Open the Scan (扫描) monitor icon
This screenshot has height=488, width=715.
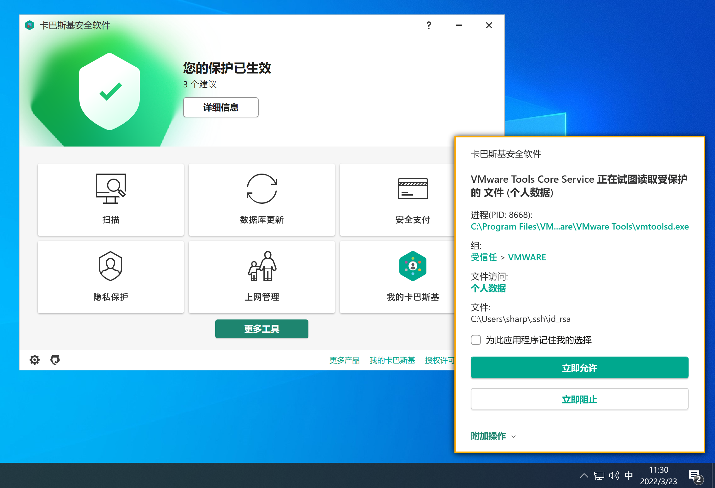click(110, 188)
